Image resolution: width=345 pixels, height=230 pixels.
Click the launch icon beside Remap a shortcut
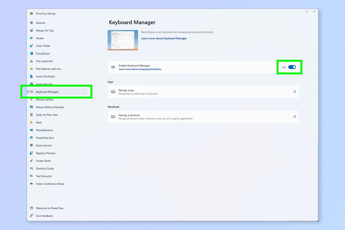(x=294, y=116)
